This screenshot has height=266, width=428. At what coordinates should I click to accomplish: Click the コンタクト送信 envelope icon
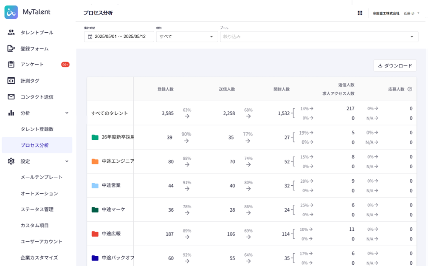[x=11, y=97]
